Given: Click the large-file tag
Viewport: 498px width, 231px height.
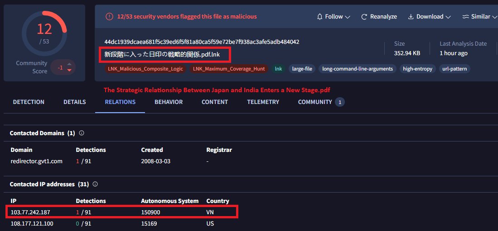Looking at the screenshot, I should [x=302, y=69].
